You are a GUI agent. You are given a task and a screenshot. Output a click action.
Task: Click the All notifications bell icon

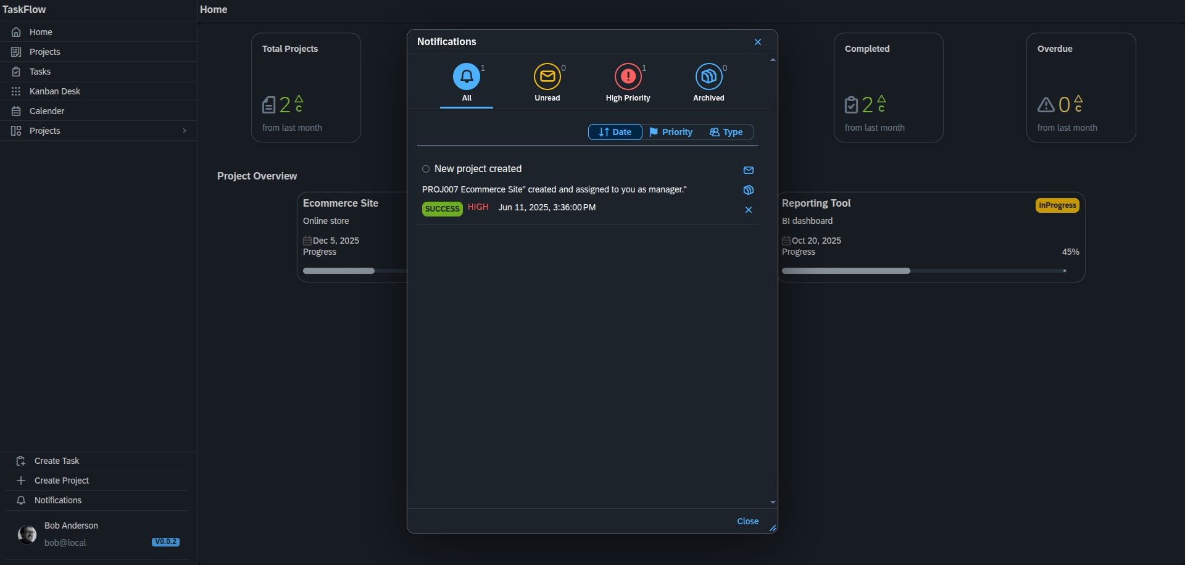467,76
